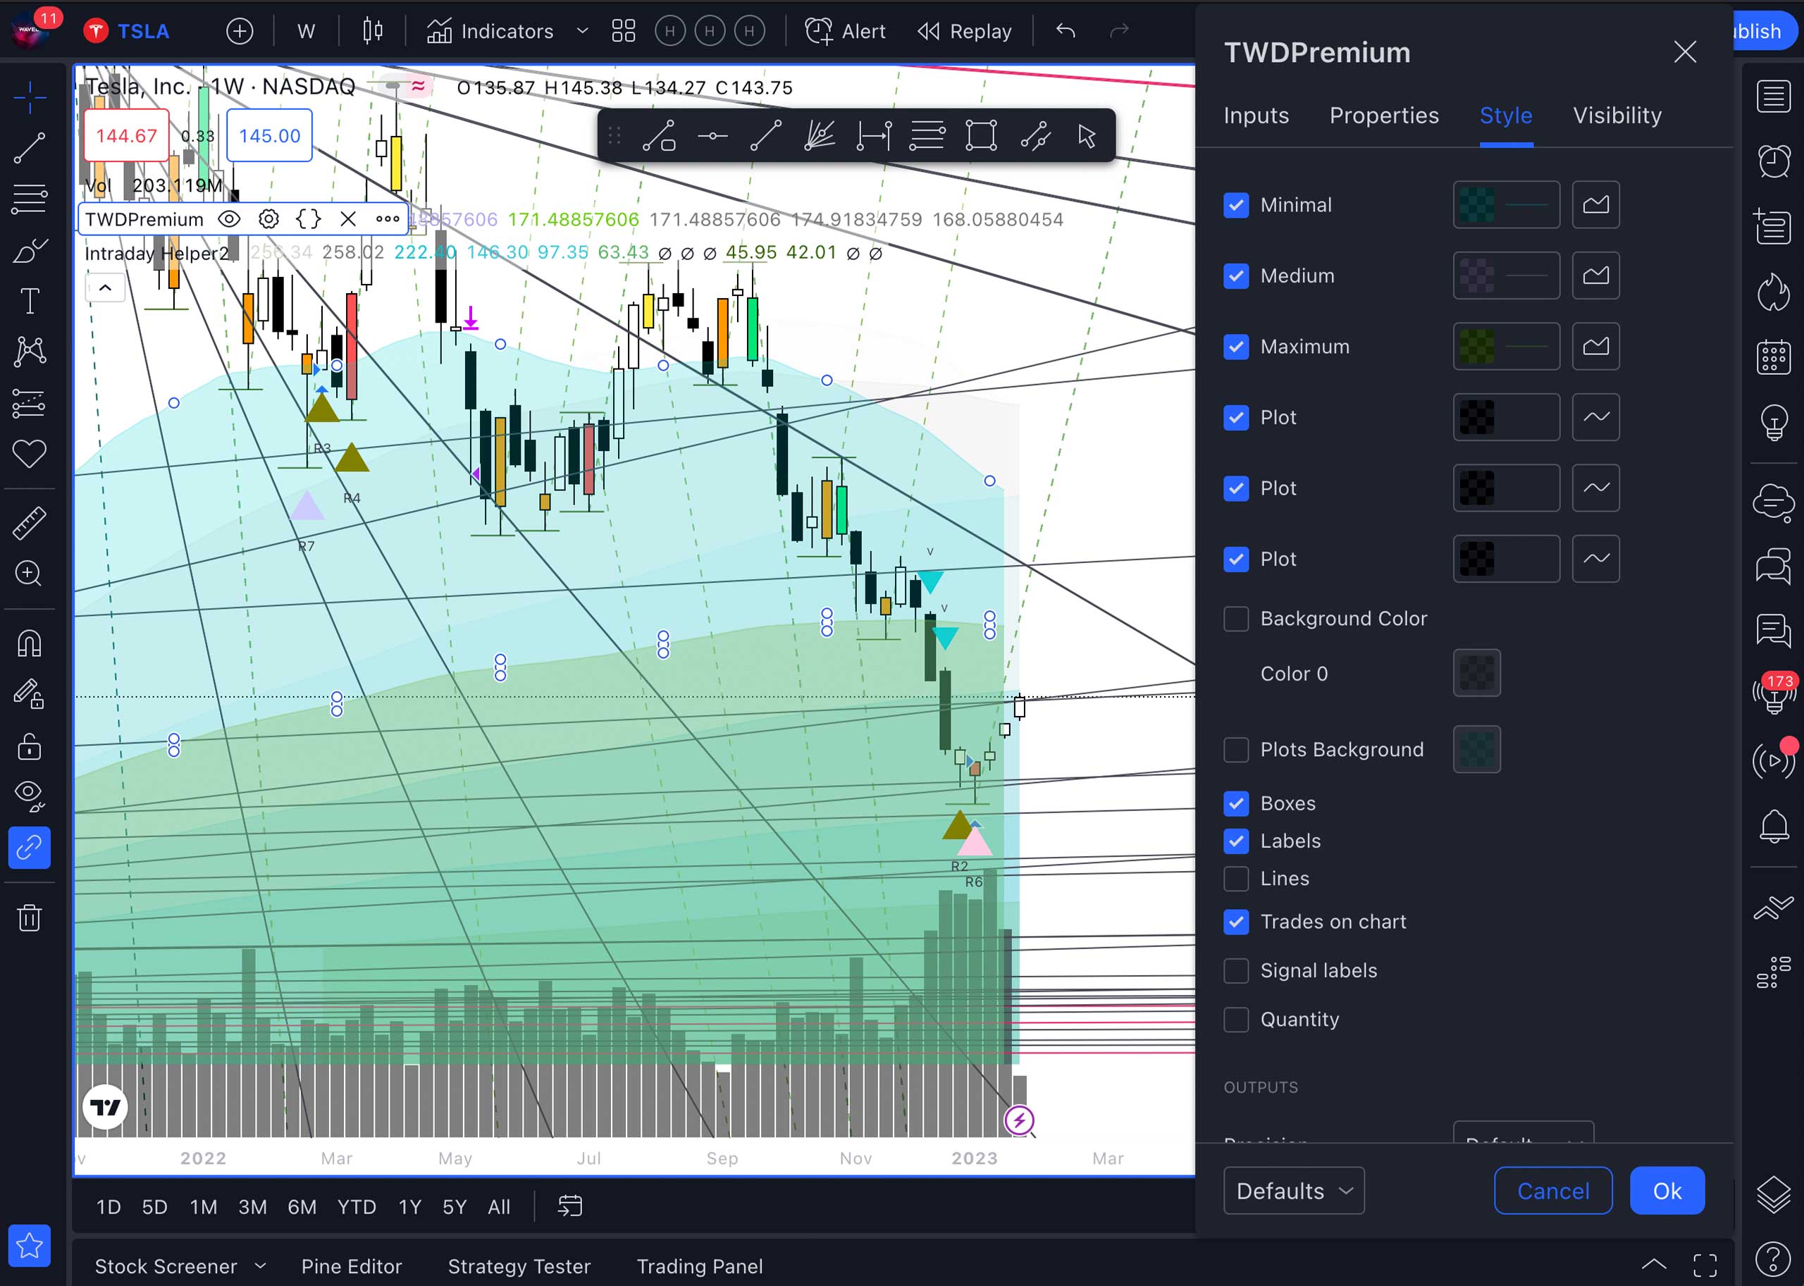Open the Medium plot style selector

[x=1595, y=276]
